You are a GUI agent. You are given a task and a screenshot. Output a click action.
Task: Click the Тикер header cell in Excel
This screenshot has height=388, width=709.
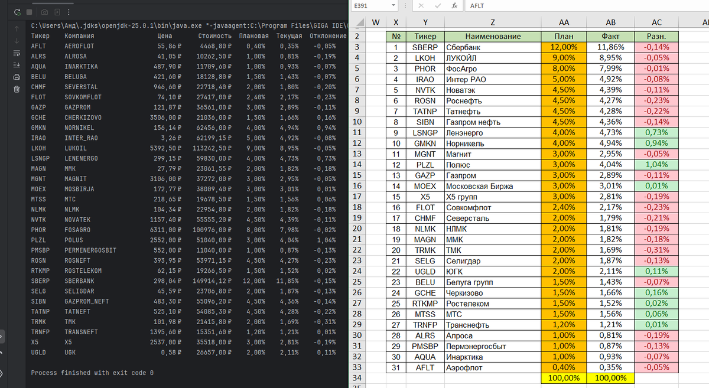(x=425, y=37)
